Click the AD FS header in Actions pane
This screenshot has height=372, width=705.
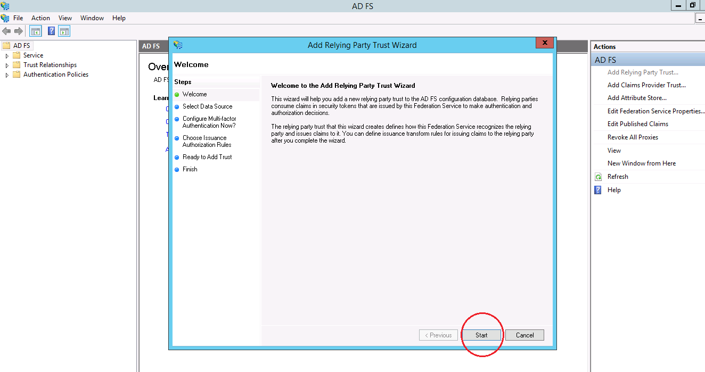647,60
